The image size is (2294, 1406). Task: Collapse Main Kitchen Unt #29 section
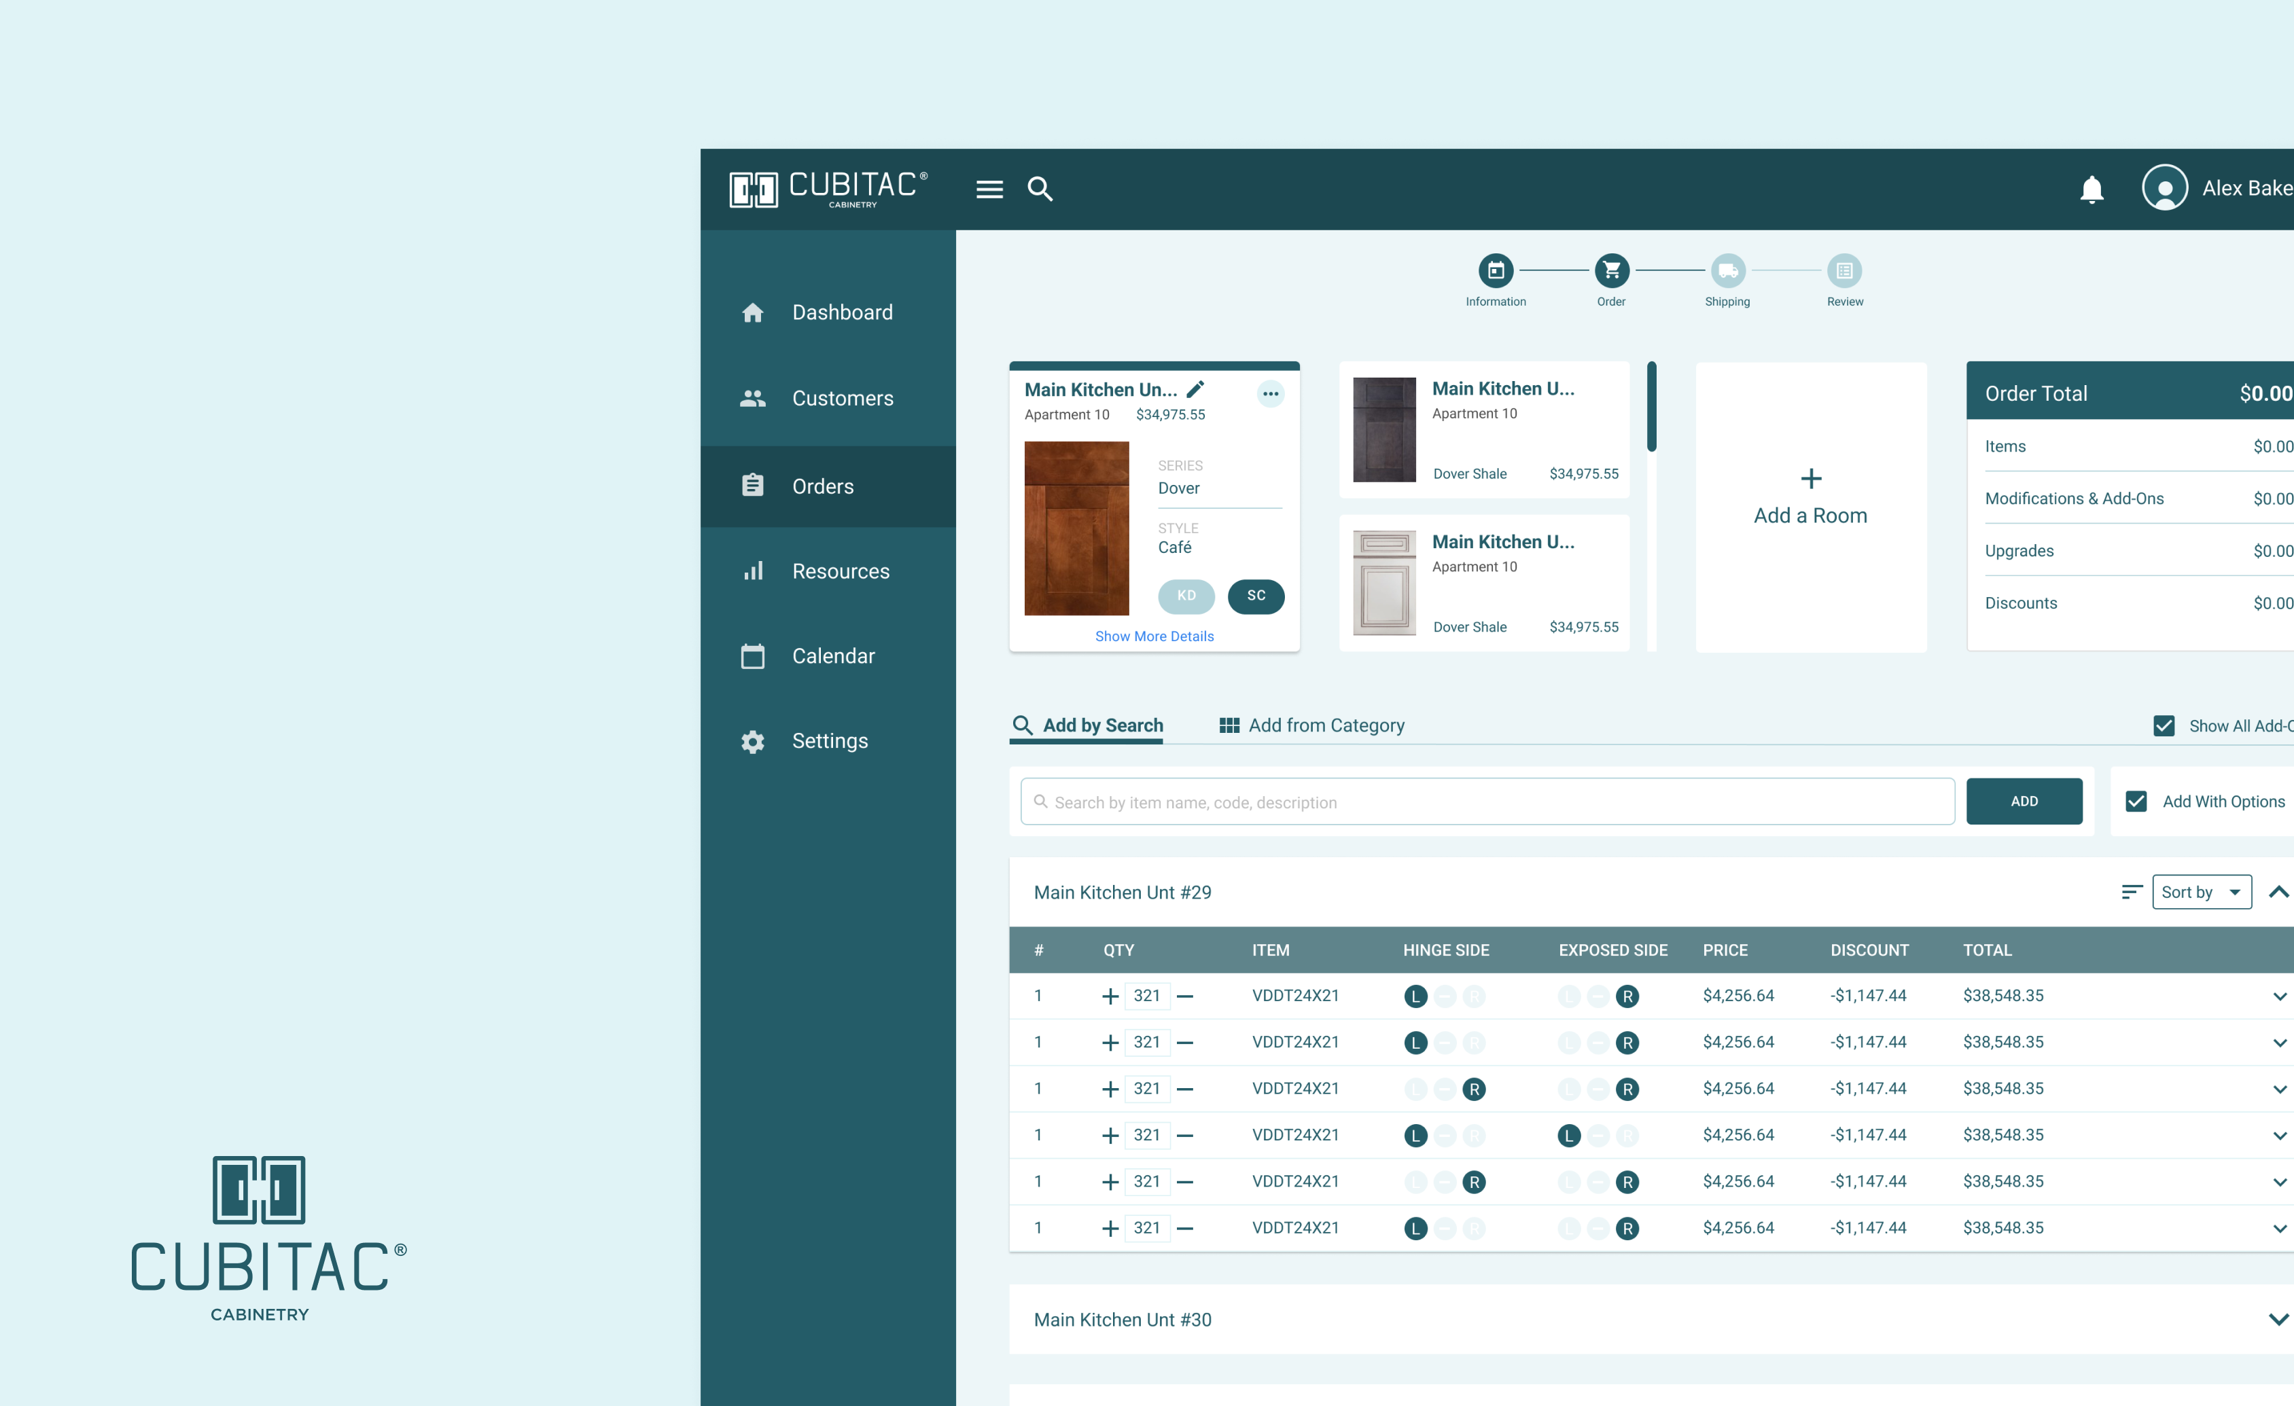[x=2278, y=893]
